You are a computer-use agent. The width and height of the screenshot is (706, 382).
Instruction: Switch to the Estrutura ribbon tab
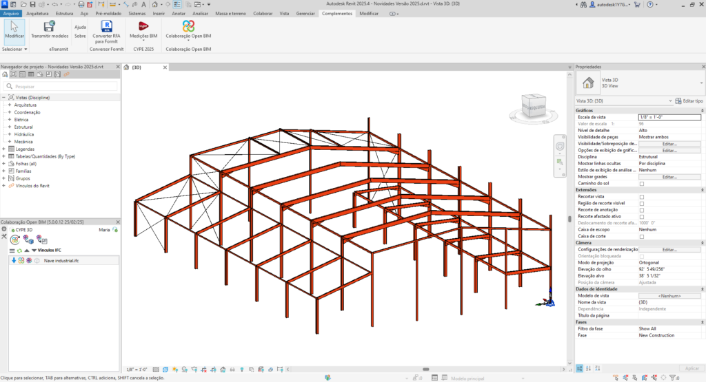point(64,14)
